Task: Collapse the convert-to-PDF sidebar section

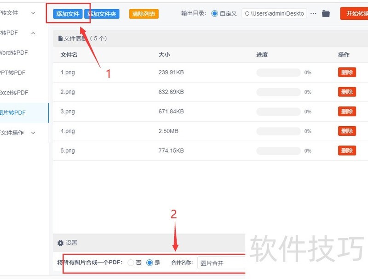Action: [33, 33]
